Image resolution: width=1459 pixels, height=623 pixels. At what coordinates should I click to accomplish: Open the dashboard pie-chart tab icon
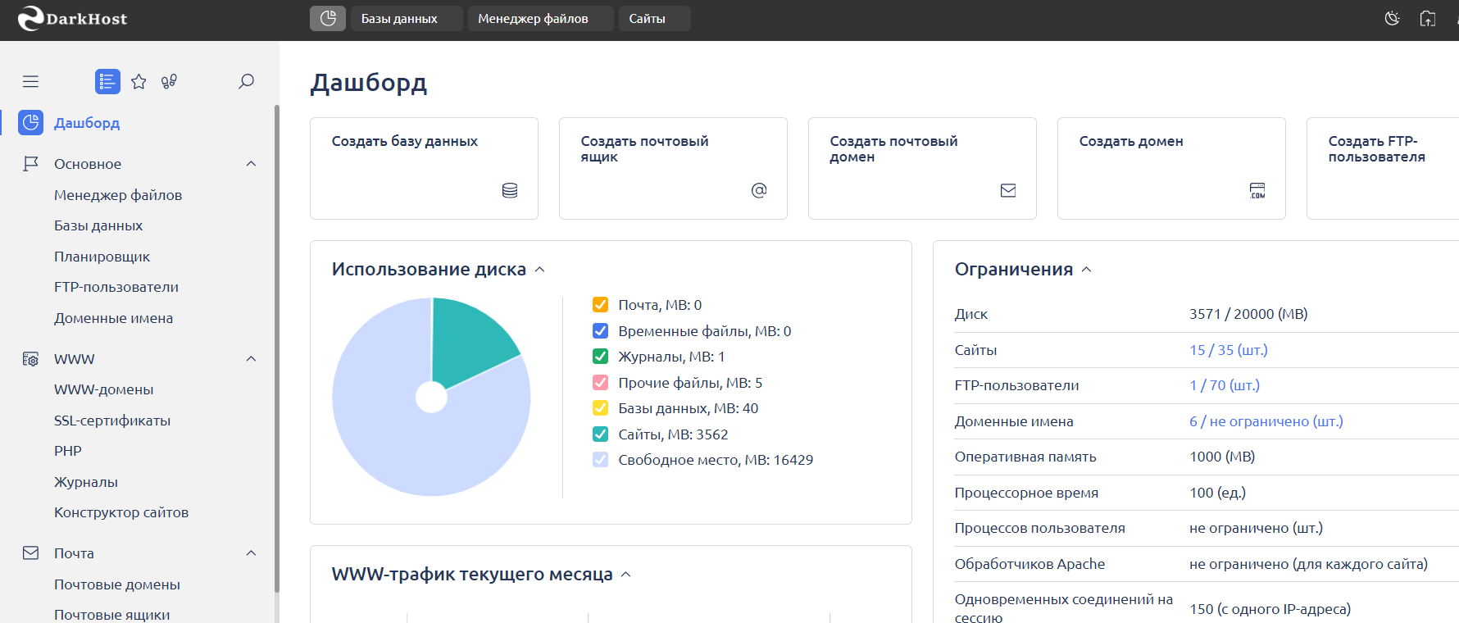pyautogui.click(x=328, y=18)
